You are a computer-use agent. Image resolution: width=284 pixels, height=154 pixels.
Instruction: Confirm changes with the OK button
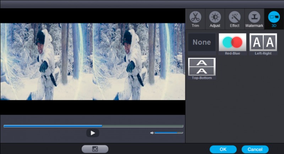pyautogui.click(x=223, y=149)
